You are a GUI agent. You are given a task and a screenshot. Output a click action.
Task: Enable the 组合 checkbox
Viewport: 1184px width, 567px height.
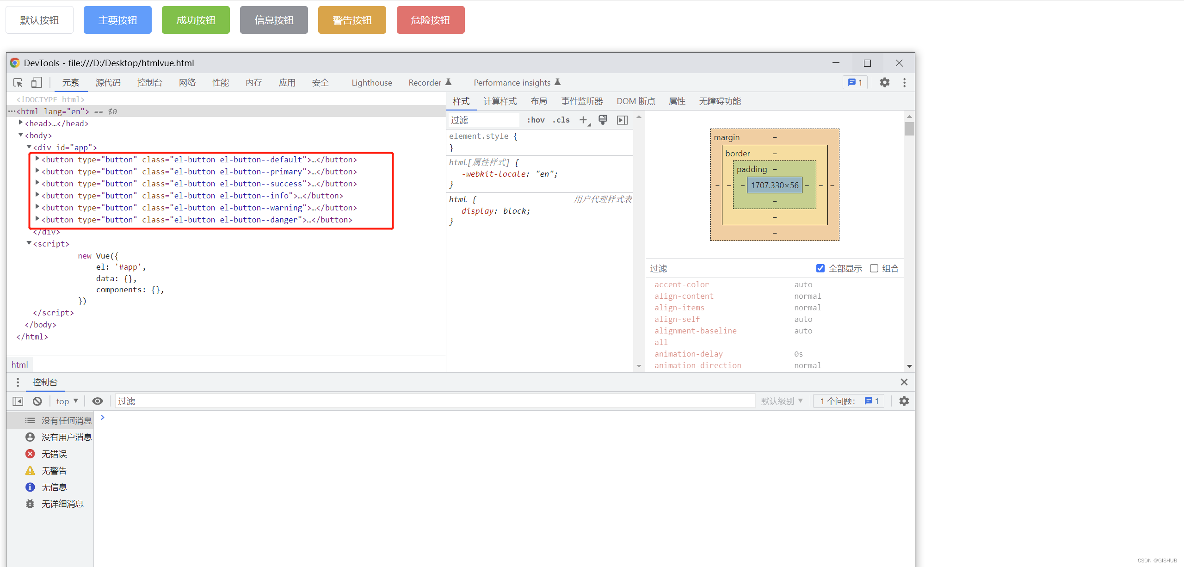(874, 268)
